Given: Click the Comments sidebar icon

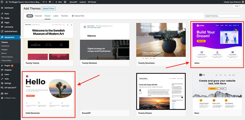Looking at the screenshot, I should point(2,27).
